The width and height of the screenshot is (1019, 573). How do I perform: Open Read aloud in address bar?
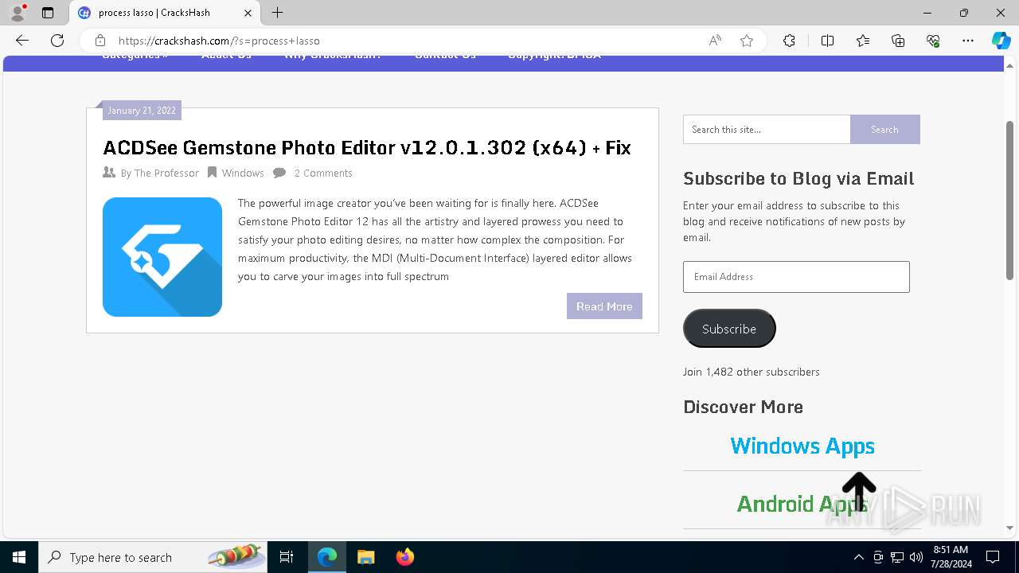pyautogui.click(x=715, y=41)
